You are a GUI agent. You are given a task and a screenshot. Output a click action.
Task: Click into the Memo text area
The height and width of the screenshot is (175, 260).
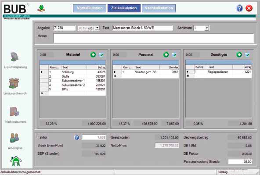pos(154,39)
